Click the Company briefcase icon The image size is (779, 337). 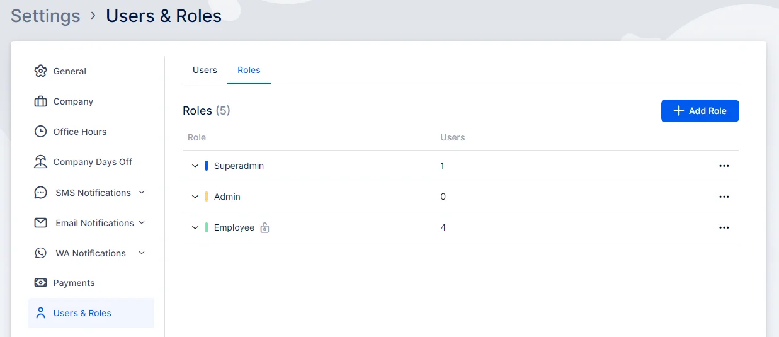(x=41, y=101)
